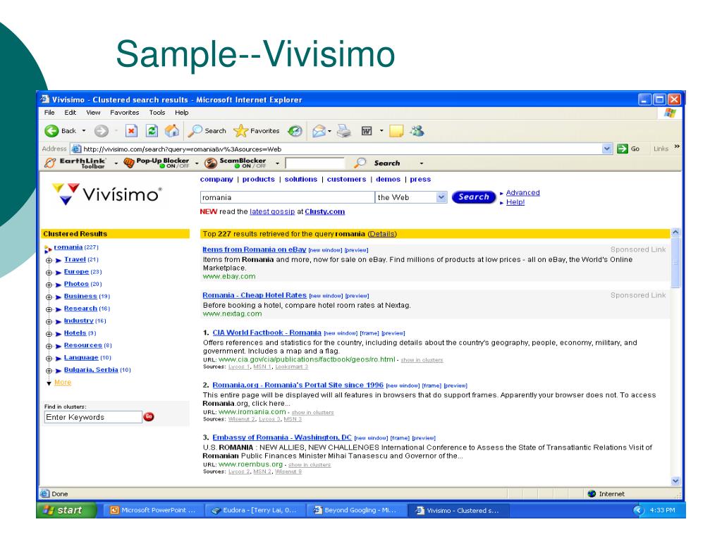
Task: Click the blue Search button
Action: [x=473, y=197]
